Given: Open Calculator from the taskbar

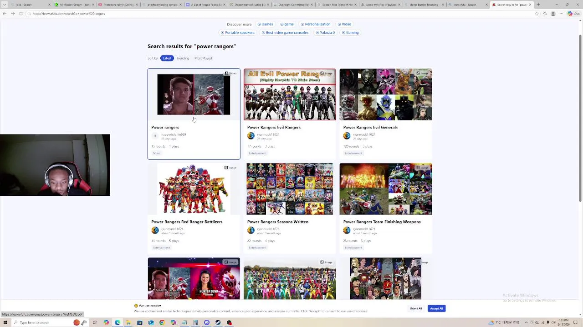Looking at the screenshot, I should 195,322.
